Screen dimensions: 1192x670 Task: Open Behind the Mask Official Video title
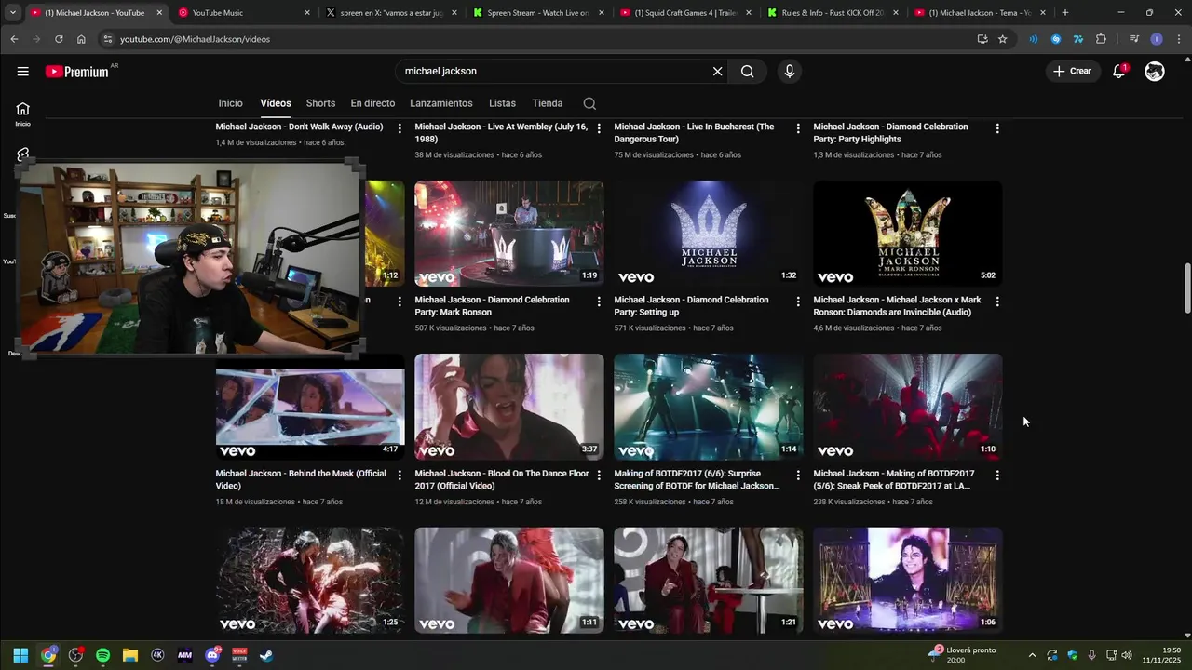tap(301, 479)
